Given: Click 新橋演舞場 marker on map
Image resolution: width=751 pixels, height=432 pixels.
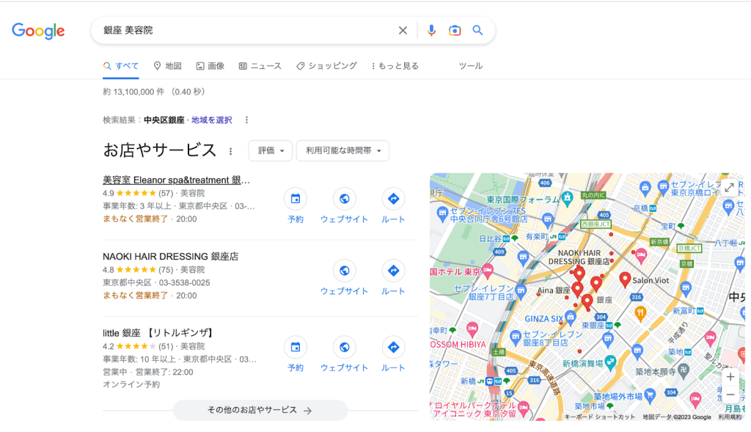Looking at the screenshot, I should tap(610, 362).
